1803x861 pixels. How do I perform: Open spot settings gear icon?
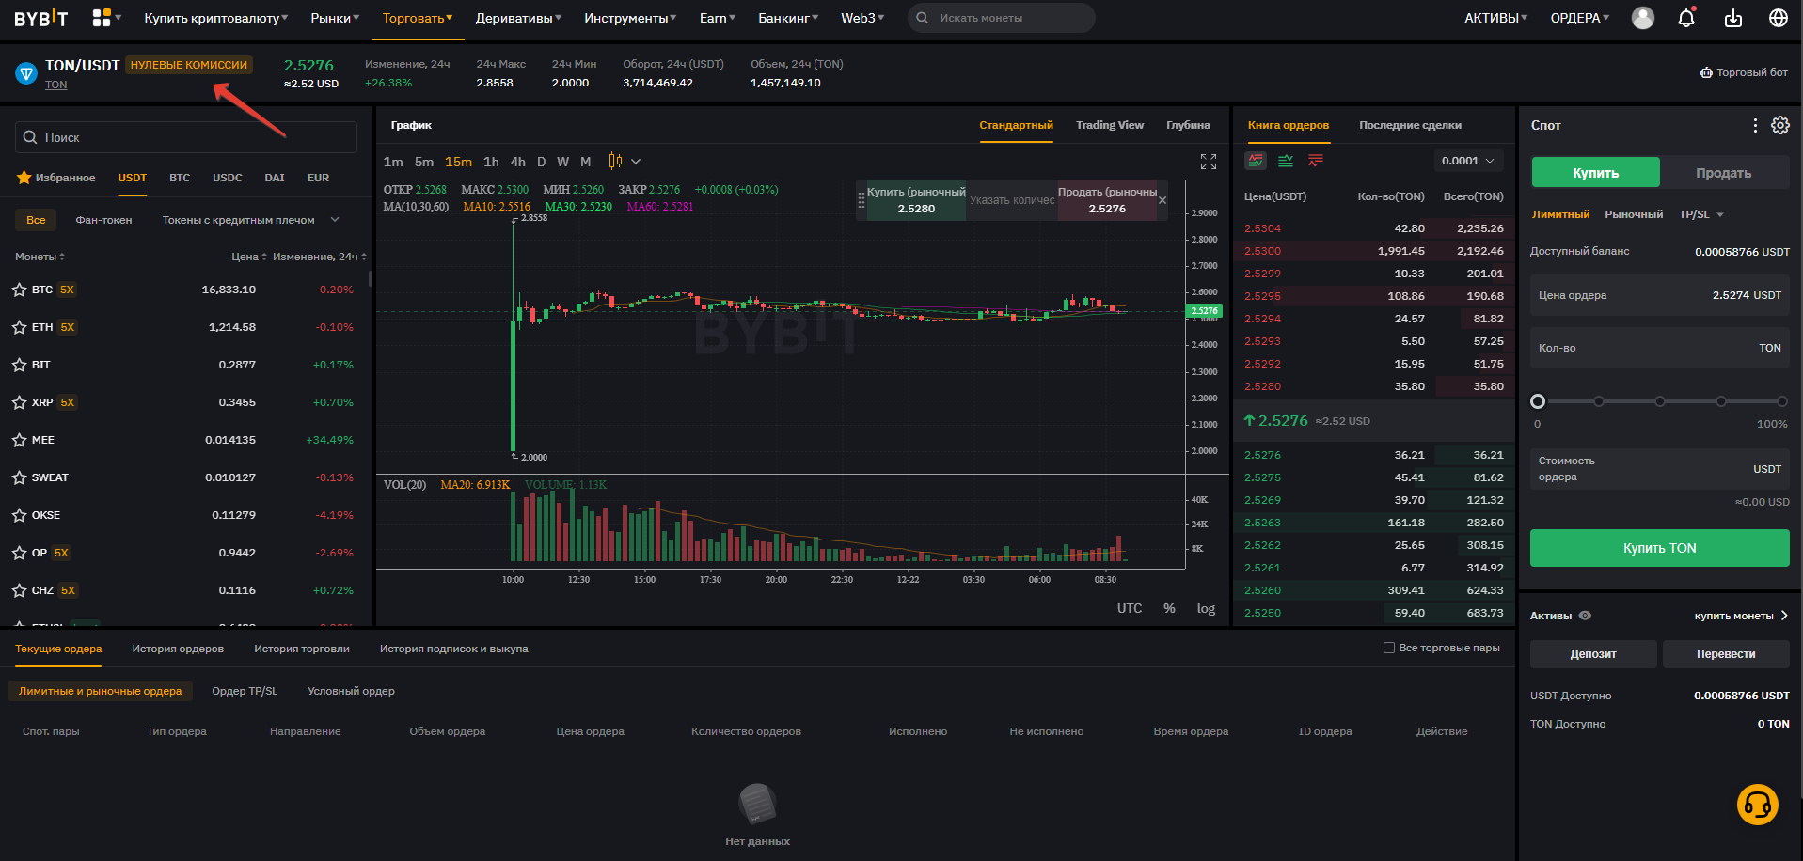click(x=1780, y=125)
